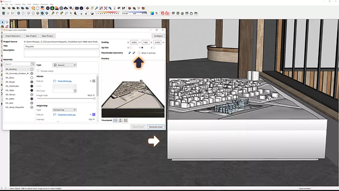Click the point-cloud placeholder geometry icon
339x191 pixels.
(134, 53)
